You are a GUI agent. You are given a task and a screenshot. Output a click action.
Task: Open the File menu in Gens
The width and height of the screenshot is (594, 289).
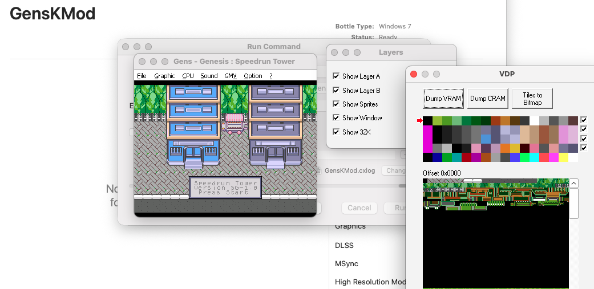[142, 76]
